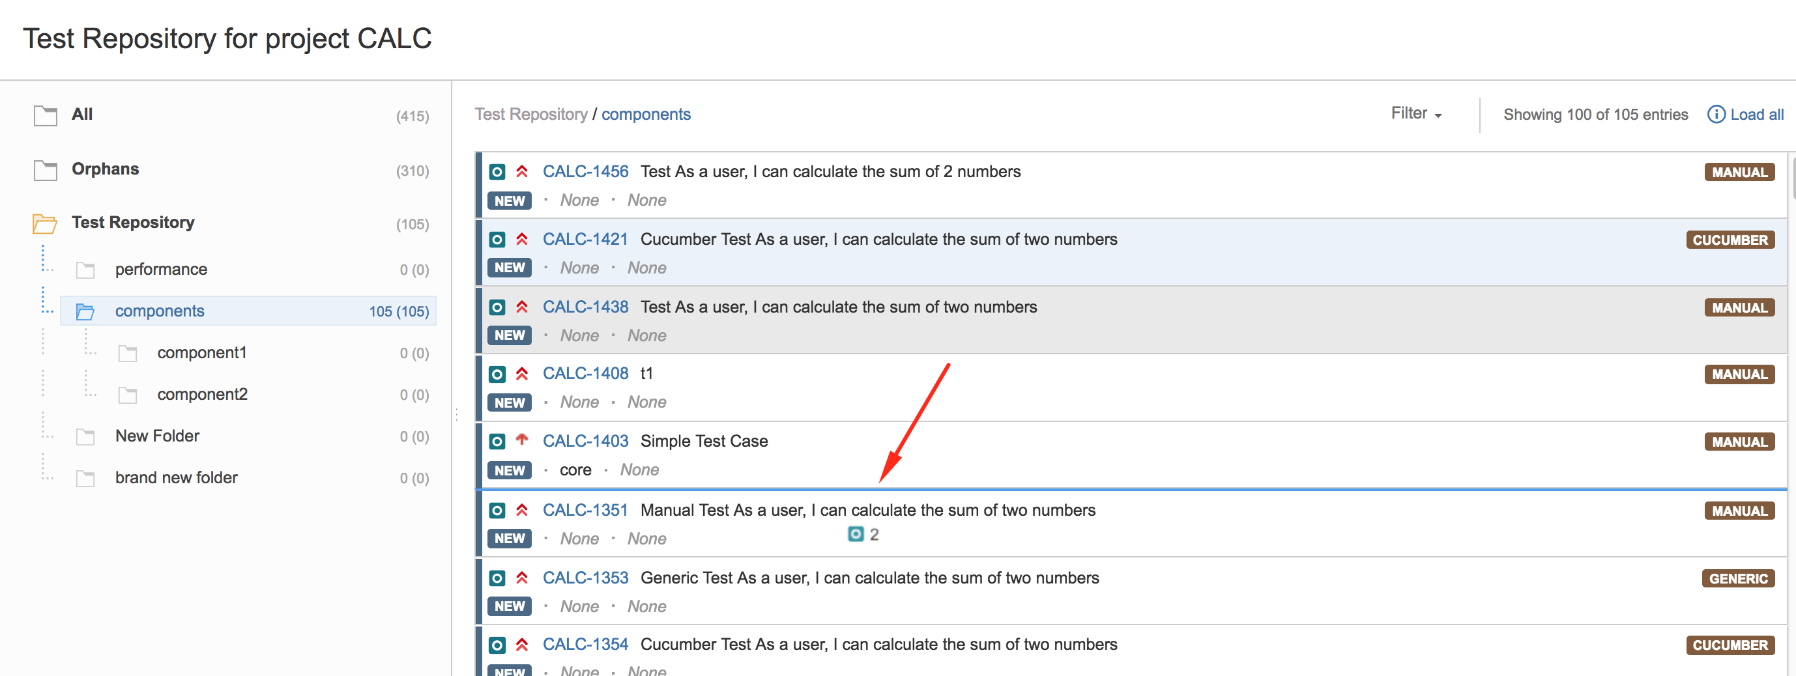Open issue CALC-1456

586,171
